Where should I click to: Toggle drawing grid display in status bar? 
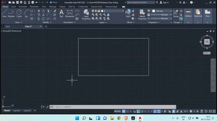123,111
